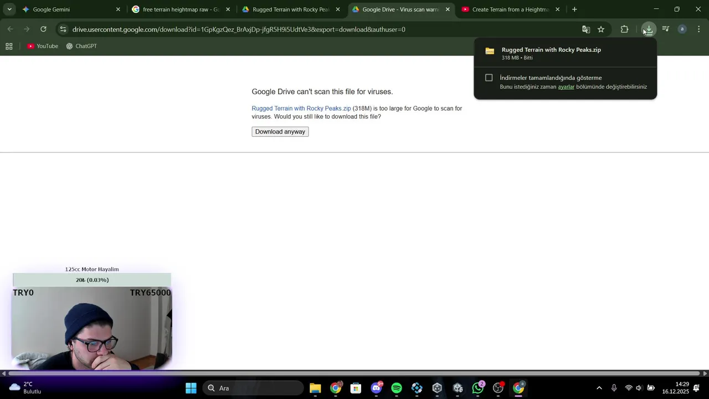
Task: Reload the current page
Action: point(43,29)
